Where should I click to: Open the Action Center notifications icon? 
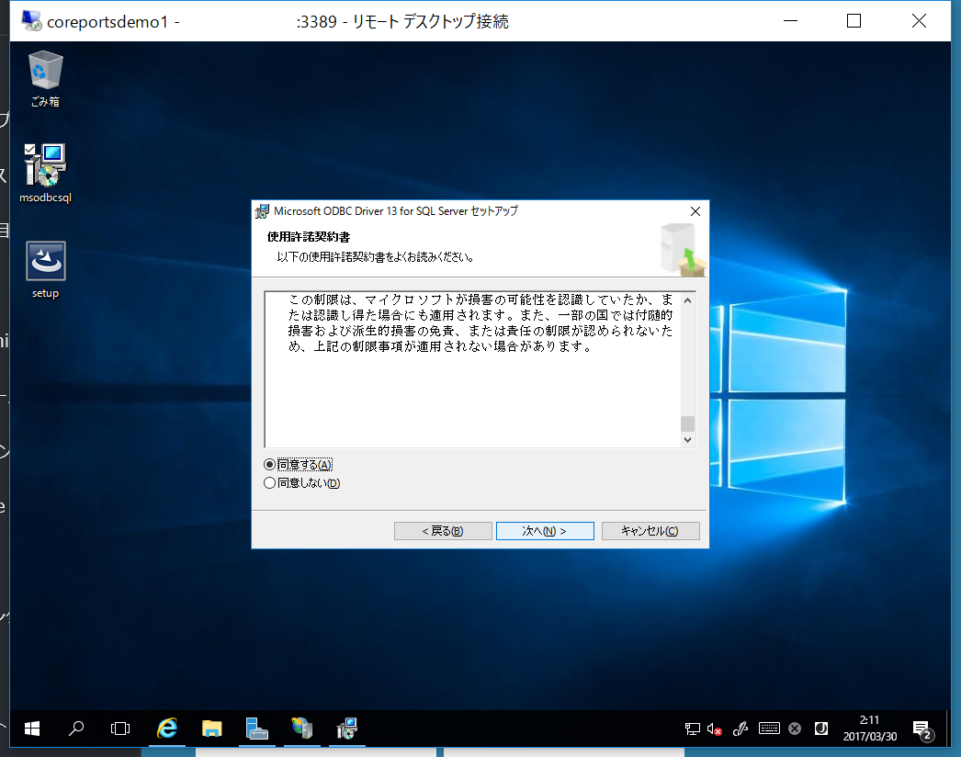tap(922, 729)
